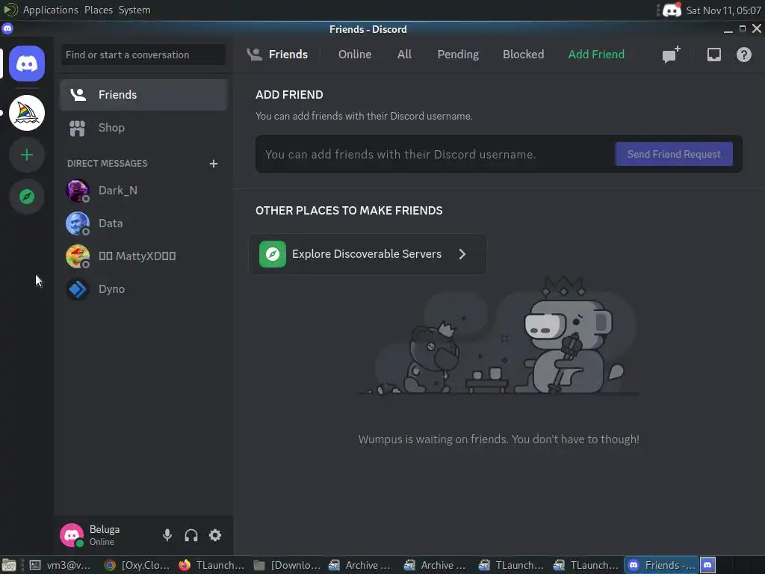765x574 pixels.
Task: Click the clock showing Sat Nov 11
Action: (x=723, y=10)
